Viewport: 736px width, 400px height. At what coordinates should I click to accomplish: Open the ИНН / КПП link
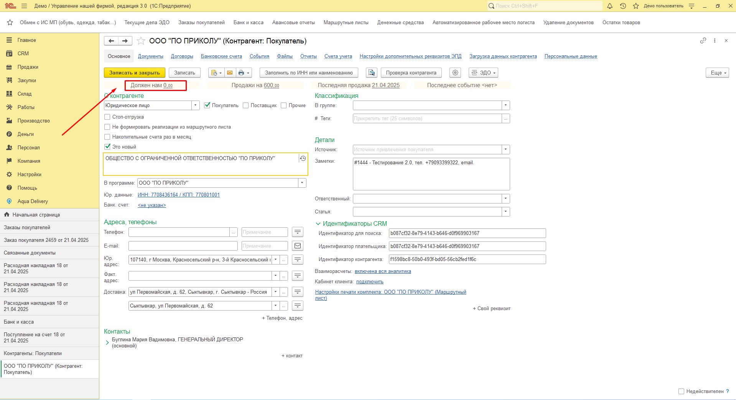pos(179,195)
